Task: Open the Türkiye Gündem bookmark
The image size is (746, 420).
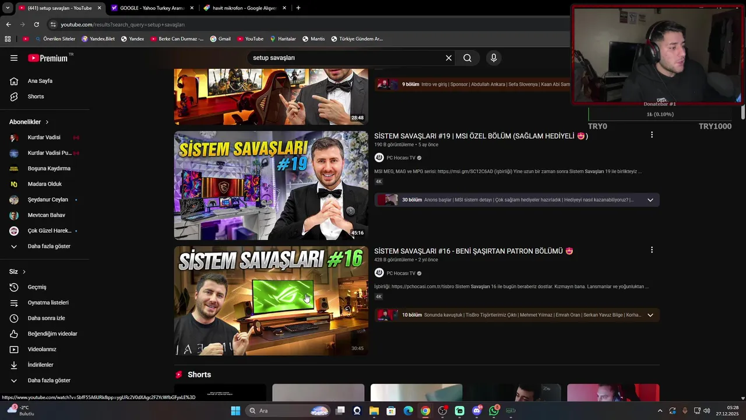Action: (x=357, y=38)
